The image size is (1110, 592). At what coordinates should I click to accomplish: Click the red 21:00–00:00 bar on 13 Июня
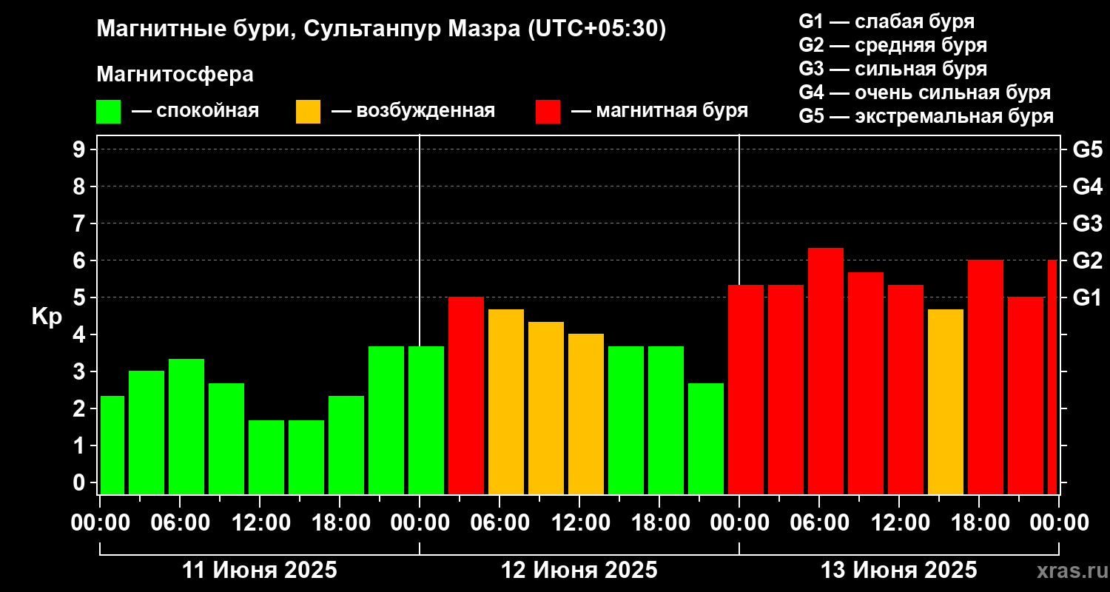tap(1026, 395)
